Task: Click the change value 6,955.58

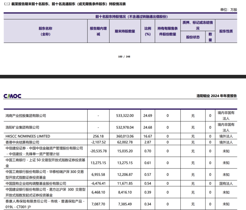Action: tap(98, 175)
